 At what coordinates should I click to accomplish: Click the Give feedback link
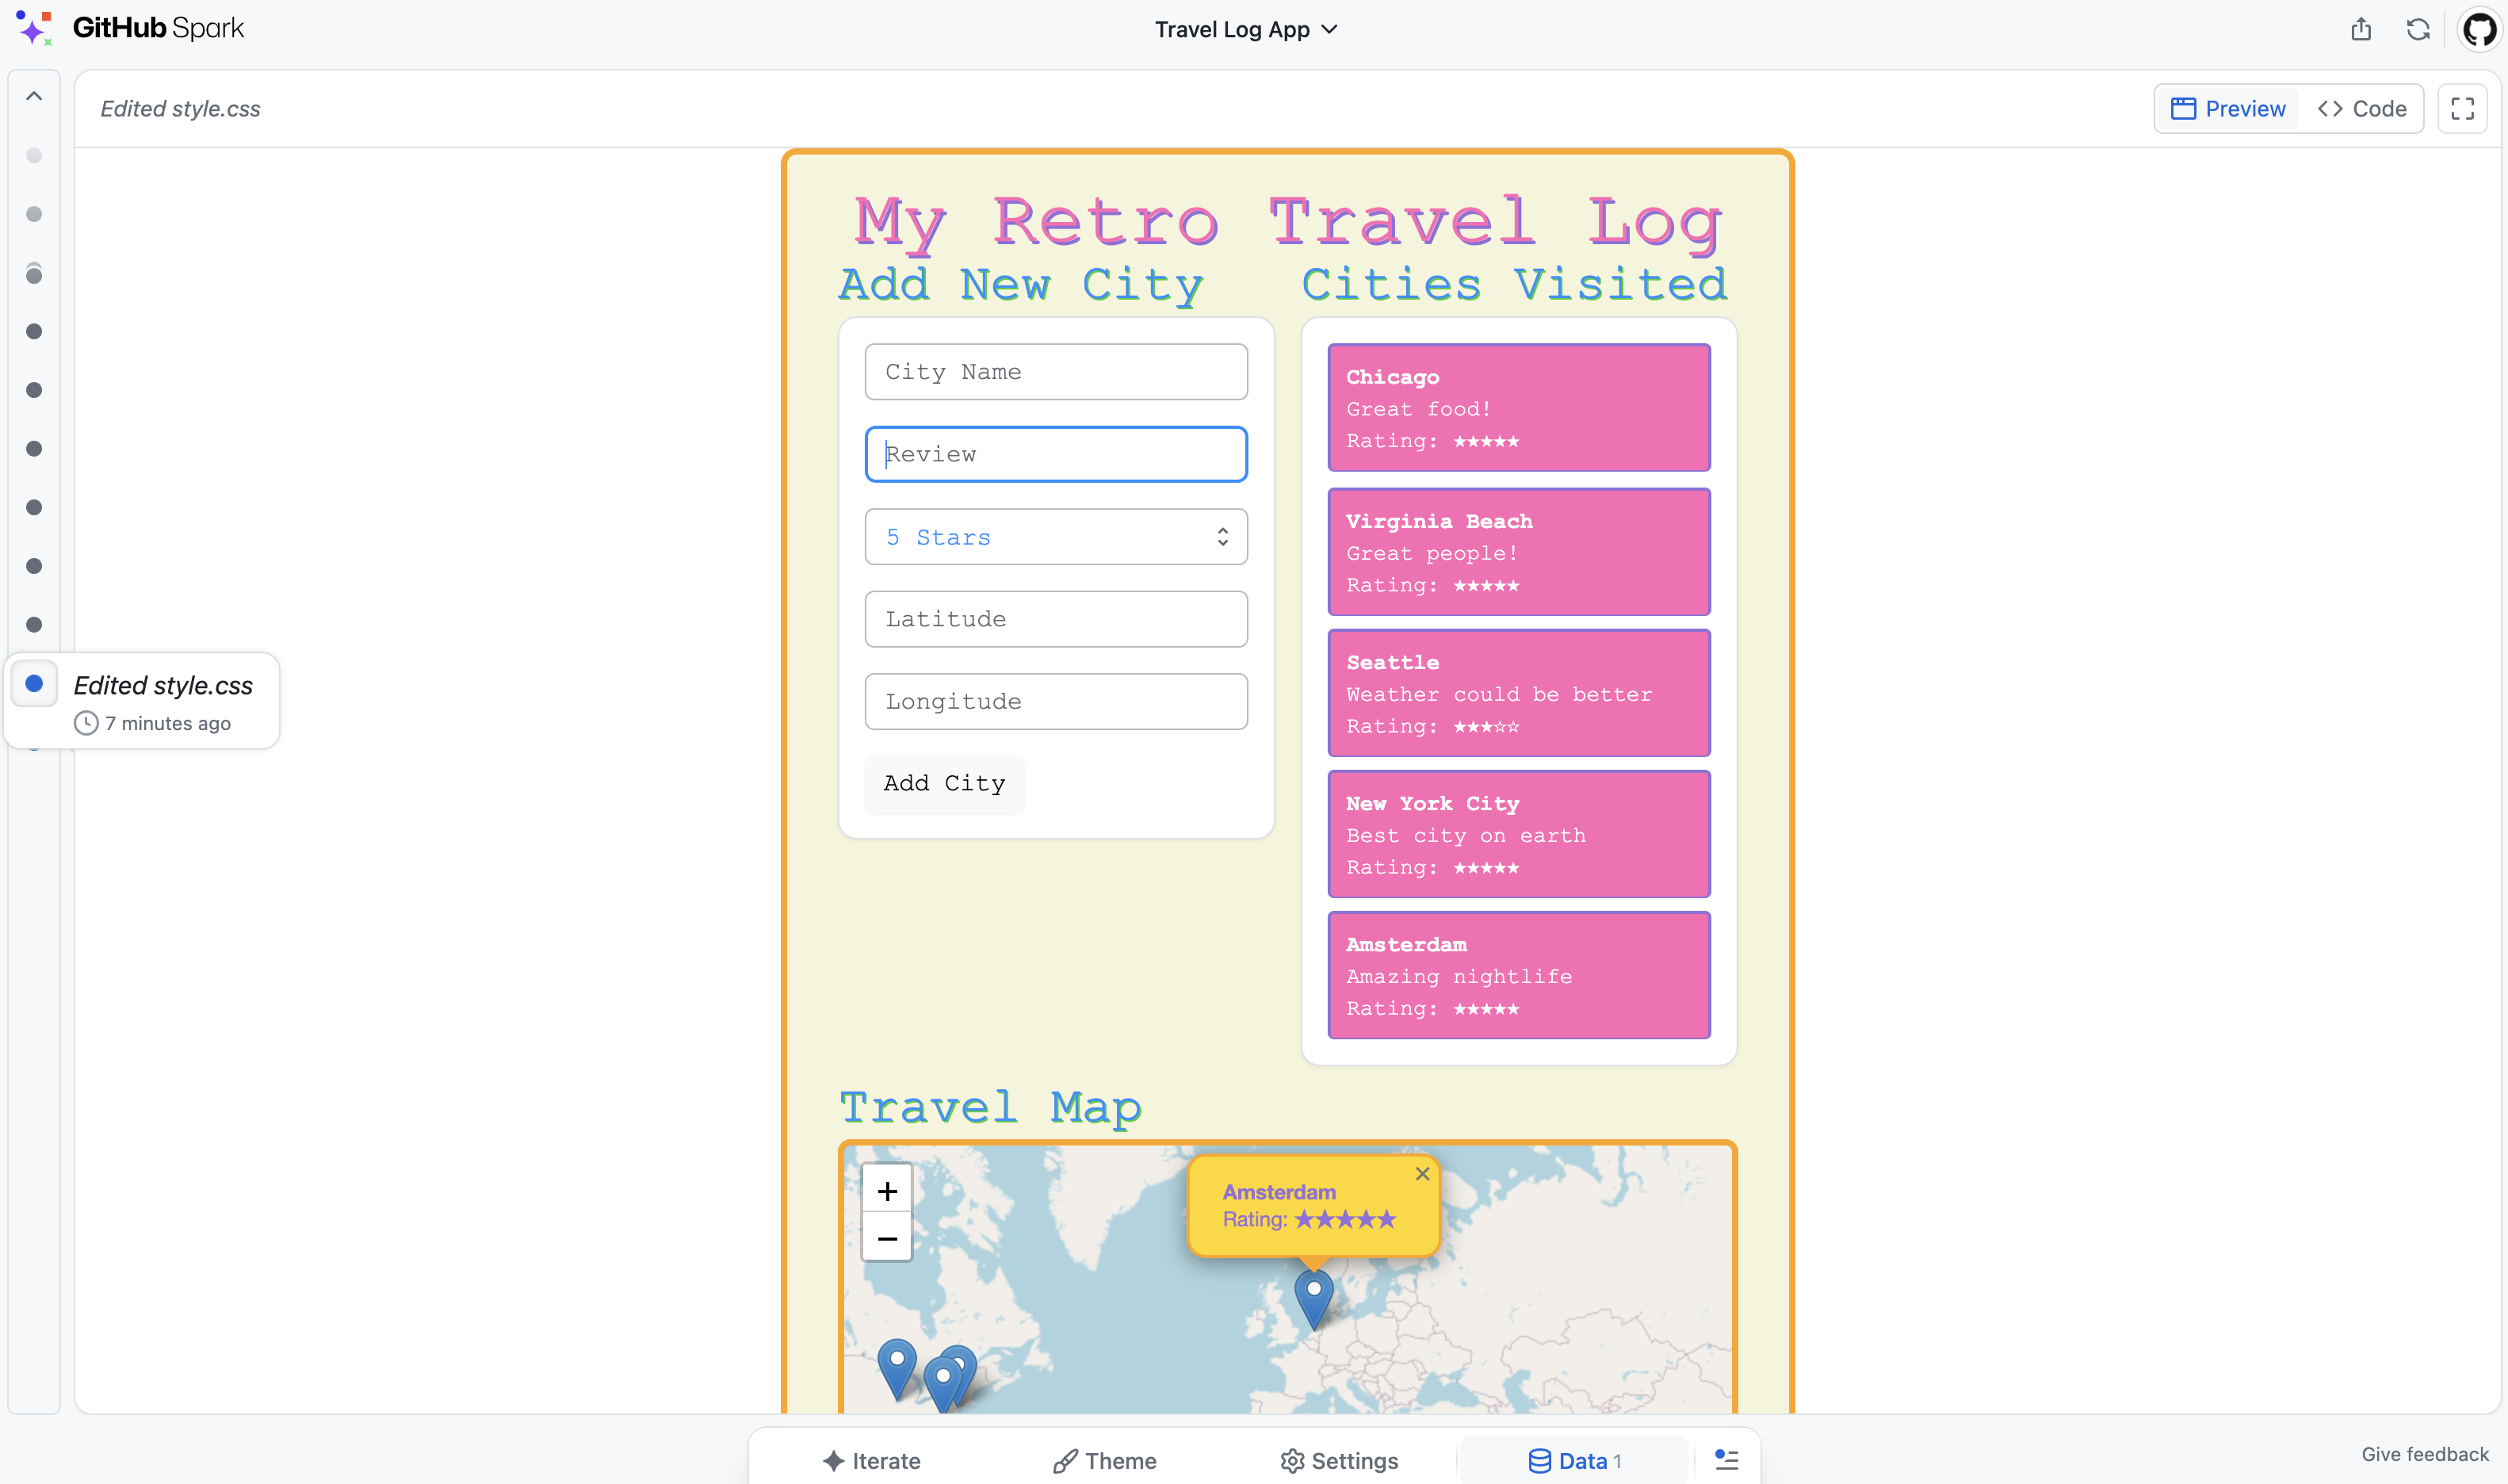[x=2424, y=1454]
